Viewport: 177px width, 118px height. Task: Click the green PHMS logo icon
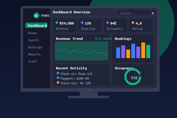point(36,16)
